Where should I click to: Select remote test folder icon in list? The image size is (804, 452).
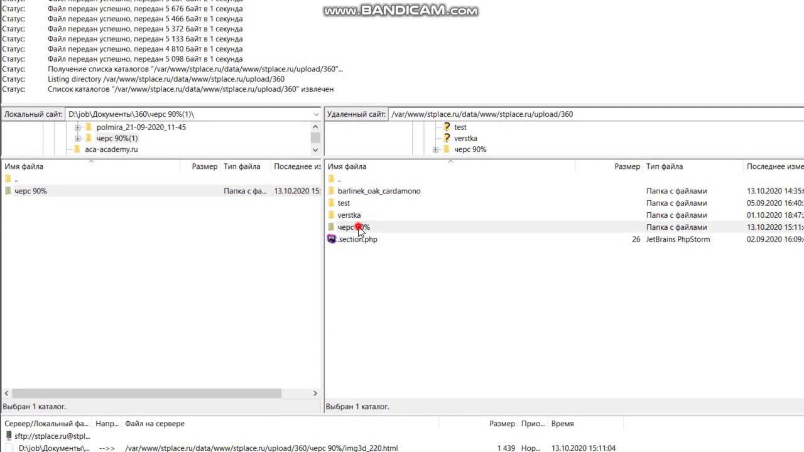point(332,203)
